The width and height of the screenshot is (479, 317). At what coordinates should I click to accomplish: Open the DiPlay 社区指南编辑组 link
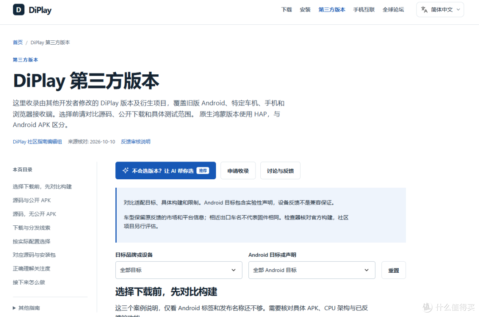pyautogui.click(x=37, y=142)
